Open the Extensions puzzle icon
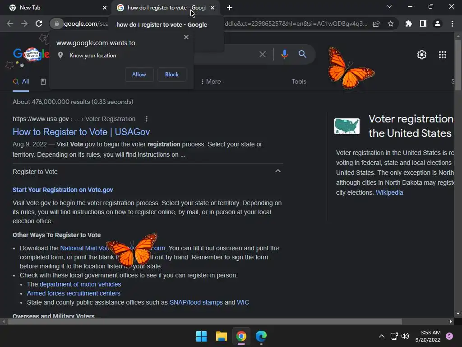 409,23
